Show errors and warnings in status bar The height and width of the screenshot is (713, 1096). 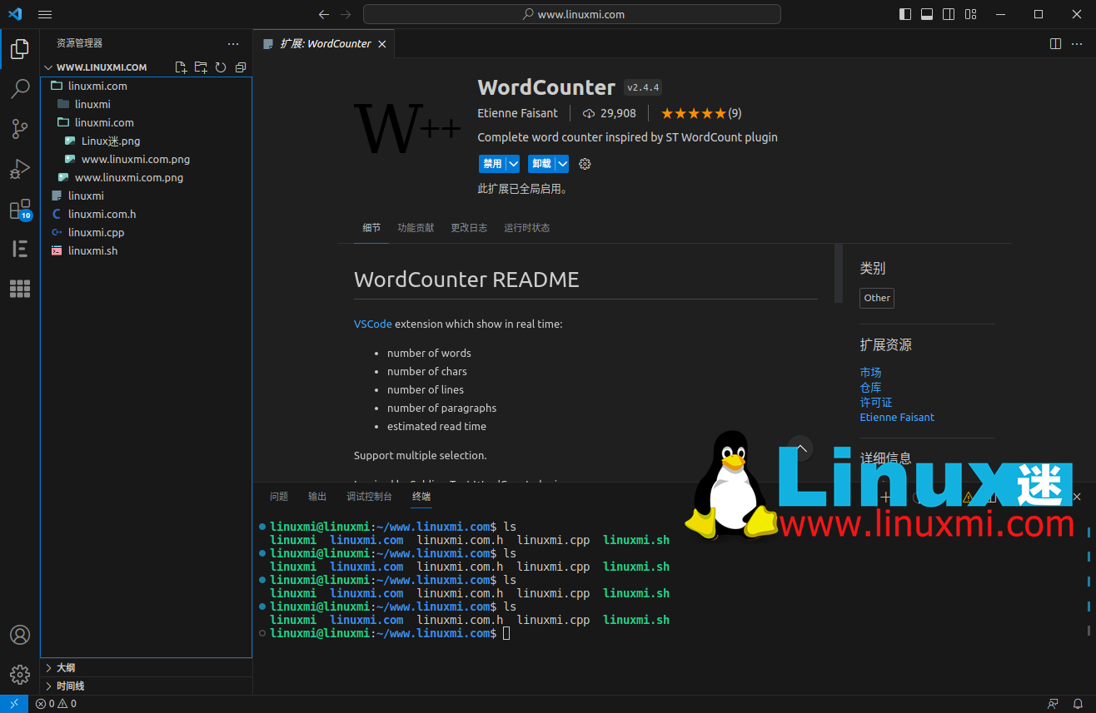point(57,704)
